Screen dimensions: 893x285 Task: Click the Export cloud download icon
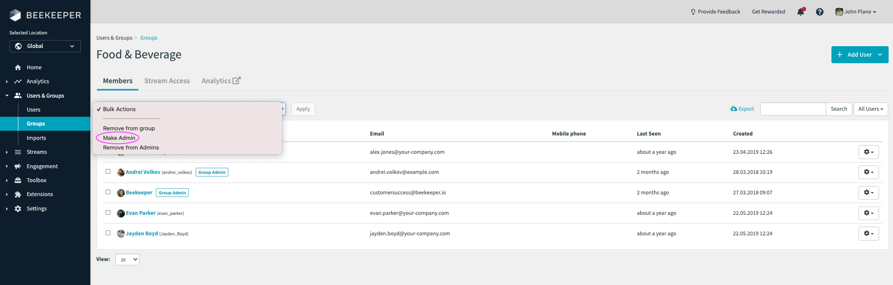734,109
